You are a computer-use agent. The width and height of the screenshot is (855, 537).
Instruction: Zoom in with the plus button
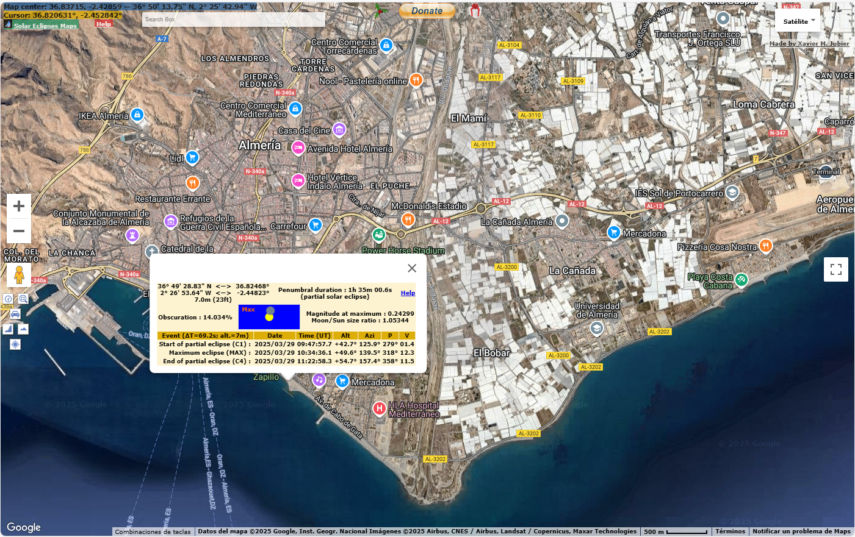[19, 206]
